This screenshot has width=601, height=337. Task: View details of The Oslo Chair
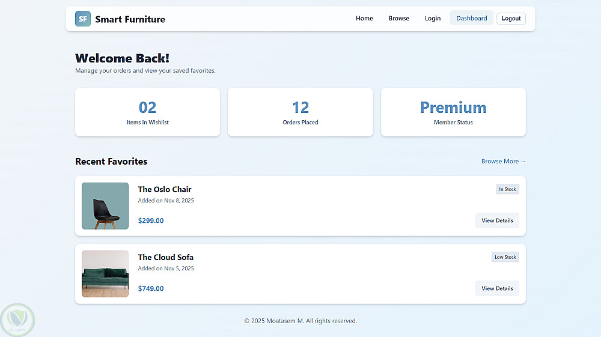point(497,220)
